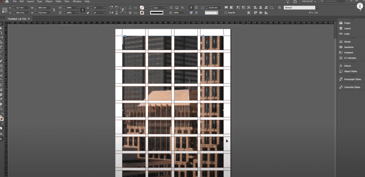This screenshot has height=177, width=365.
Task: Open the Advanced workspace dropdown
Action: coord(309,1)
